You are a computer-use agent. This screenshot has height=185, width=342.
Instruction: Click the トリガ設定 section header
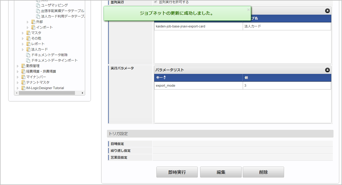[x=220, y=134]
